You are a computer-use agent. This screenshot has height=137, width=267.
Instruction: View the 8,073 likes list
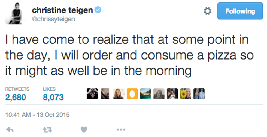point(53,97)
